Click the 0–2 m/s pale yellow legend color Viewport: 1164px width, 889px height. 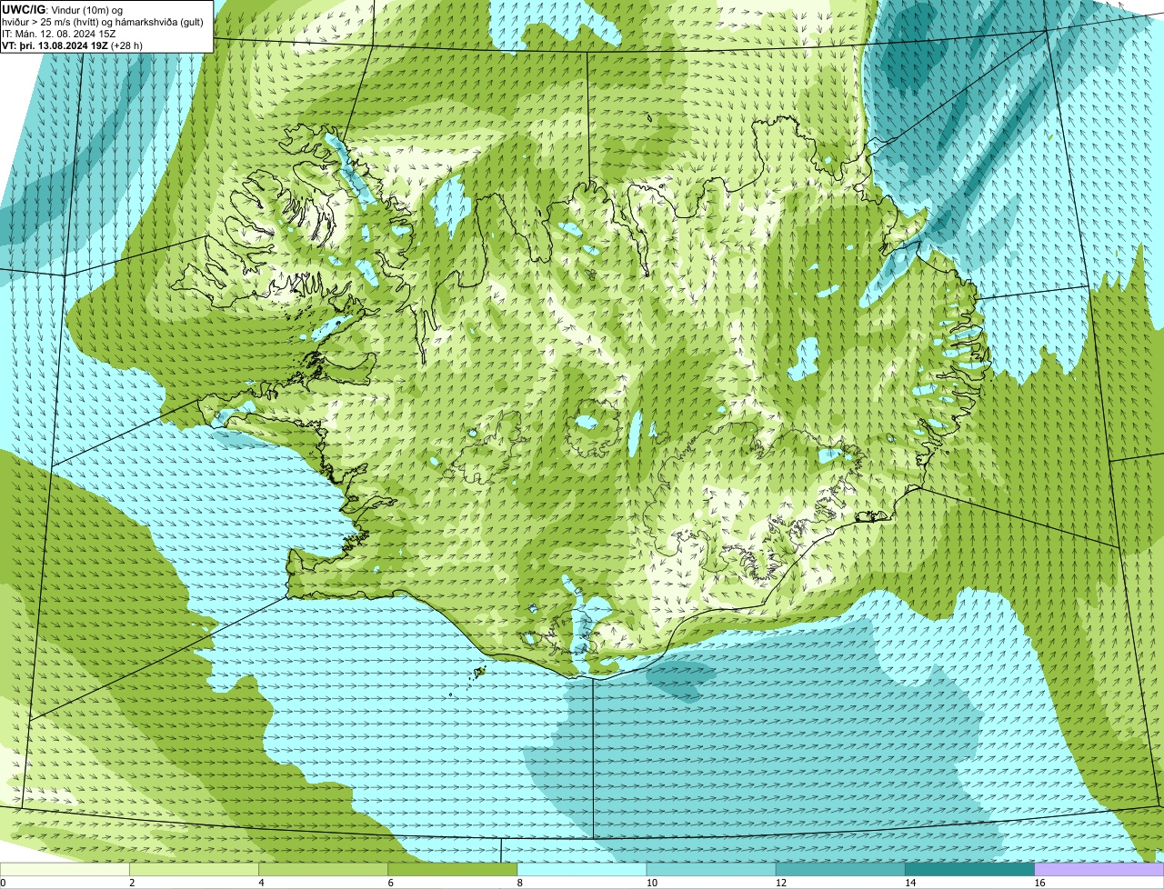pos(65,869)
